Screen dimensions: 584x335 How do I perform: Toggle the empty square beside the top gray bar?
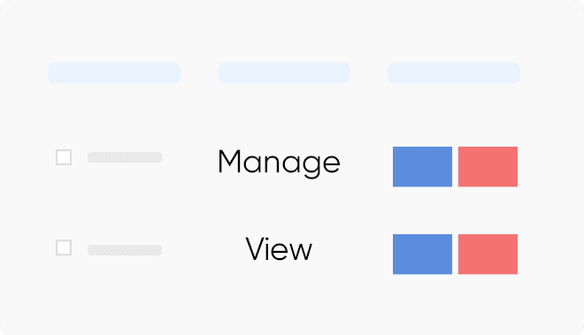point(64,157)
